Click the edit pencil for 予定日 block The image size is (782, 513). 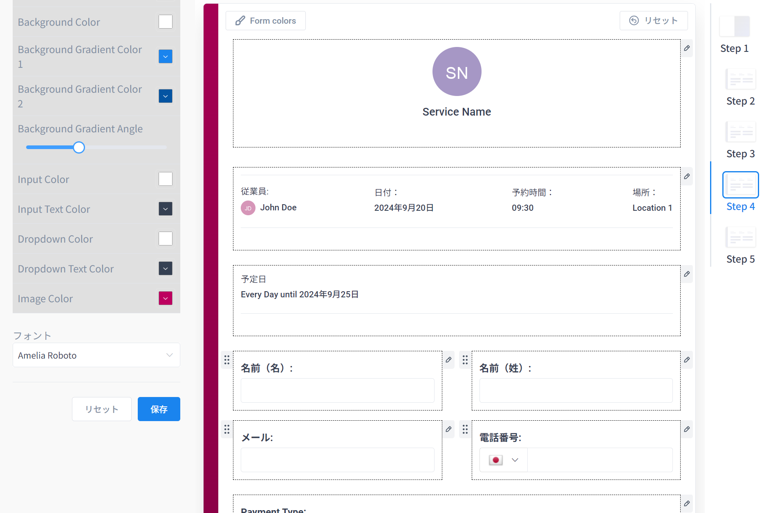point(687,274)
